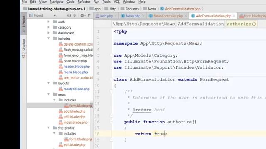Close the web.php tab
The height and width of the screenshot is (149, 266).
tap(116, 16)
